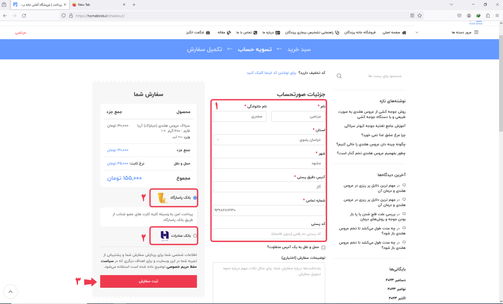This screenshot has width=503, height=304.
Task: Open post روش جوجه کشی از عروس هلندی
Action: click(372, 114)
